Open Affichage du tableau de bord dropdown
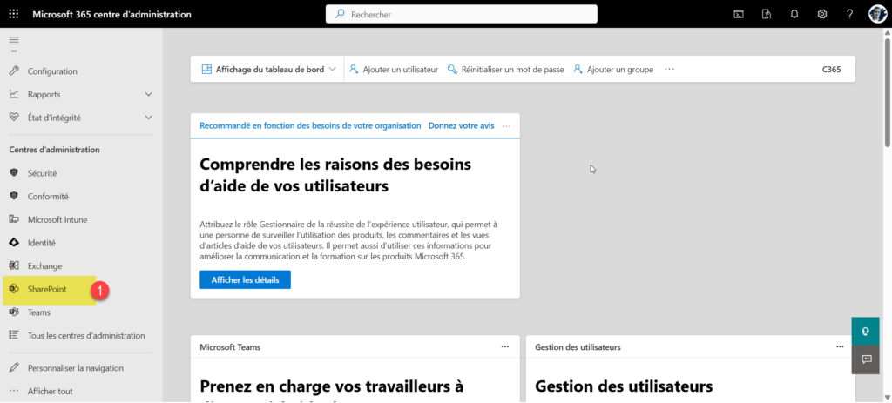 (268, 70)
